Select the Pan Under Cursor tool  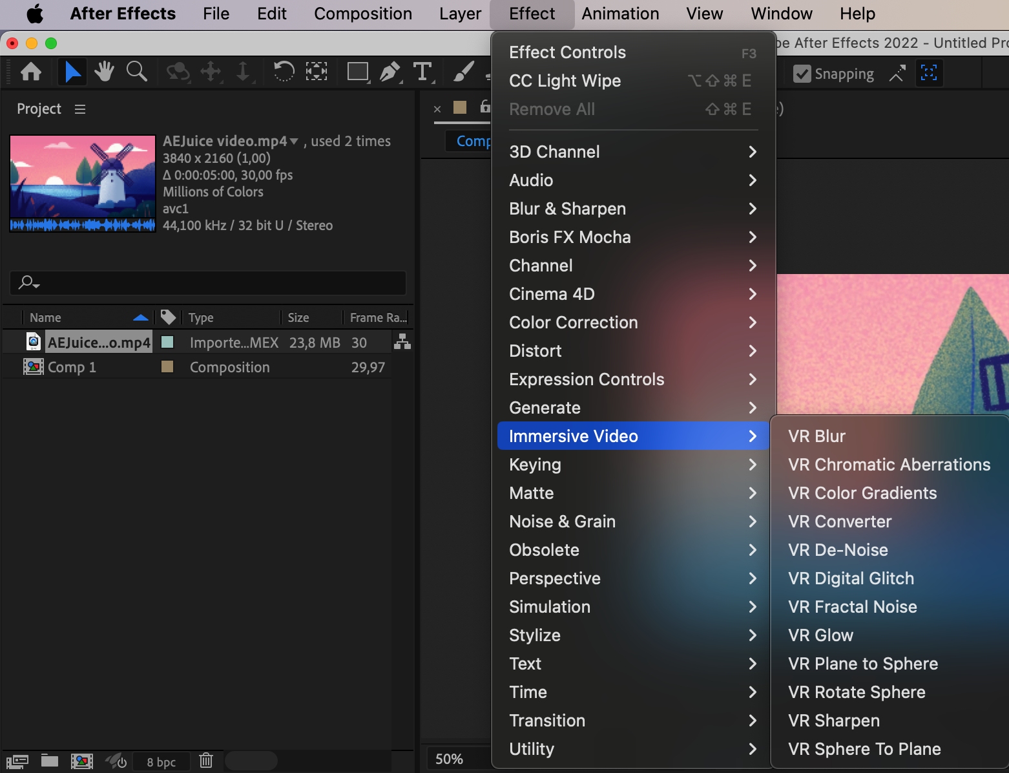click(x=211, y=72)
